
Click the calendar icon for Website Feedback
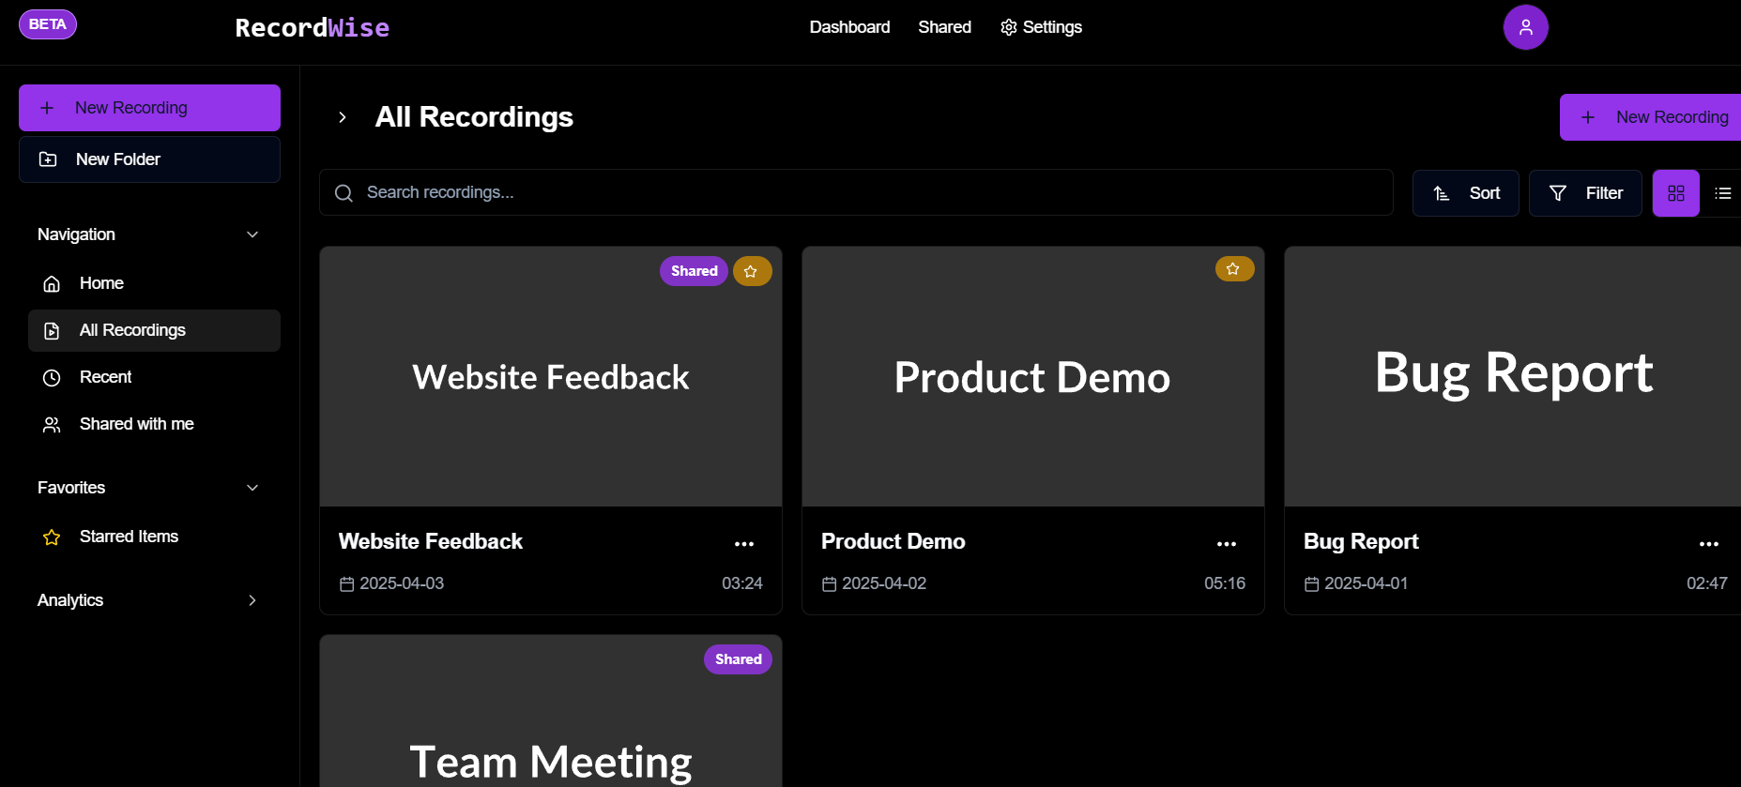coord(346,584)
